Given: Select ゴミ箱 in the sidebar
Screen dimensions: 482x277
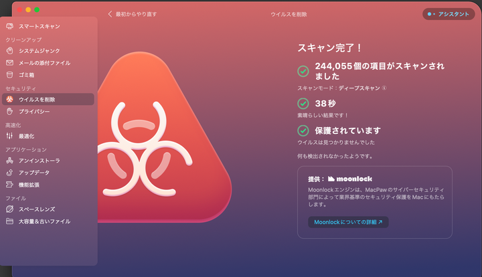Looking at the screenshot, I should coord(27,75).
